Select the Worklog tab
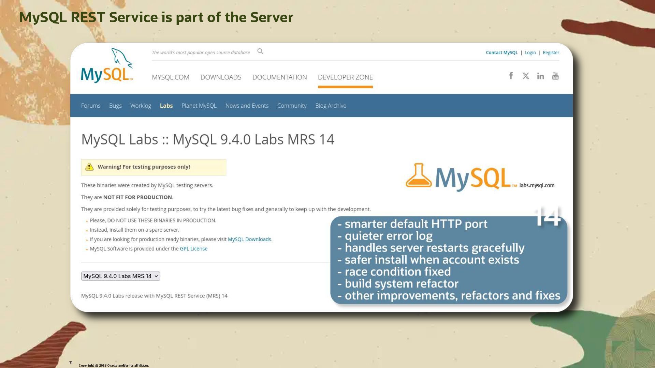655x368 pixels. pos(141,106)
